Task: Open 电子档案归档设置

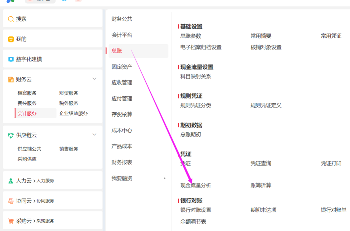Action: 201,47
